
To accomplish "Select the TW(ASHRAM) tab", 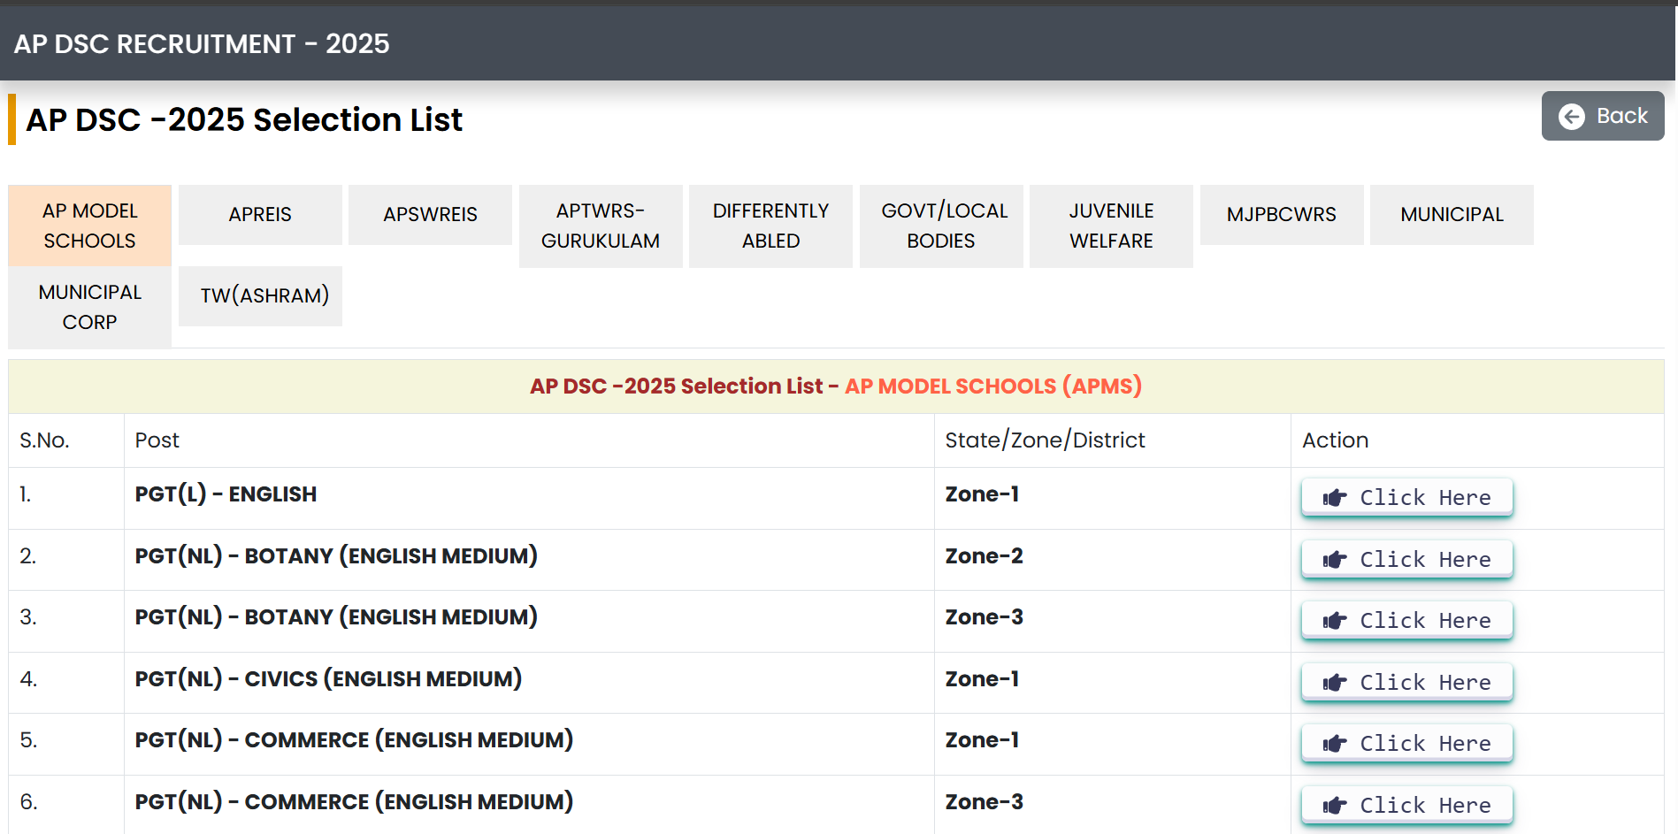I will point(259,295).
